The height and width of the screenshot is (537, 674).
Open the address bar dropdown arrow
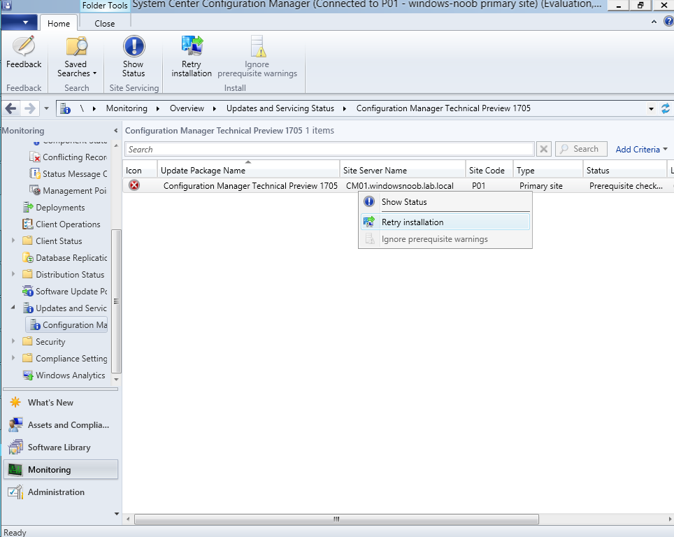pyautogui.click(x=651, y=109)
